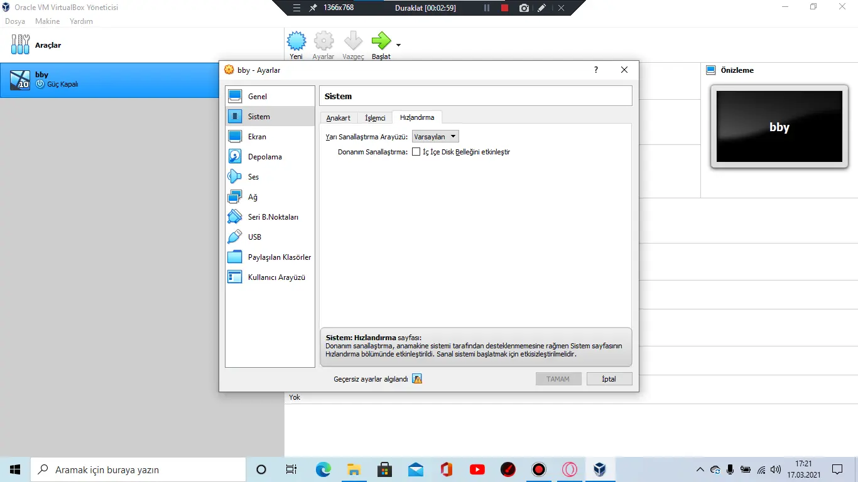Image resolution: width=858 pixels, height=482 pixels.
Task: Show hidden system tray icons
Action: point(700,469)
